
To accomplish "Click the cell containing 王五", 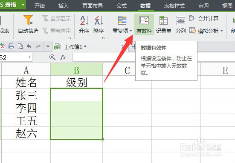I will (26, 120).
